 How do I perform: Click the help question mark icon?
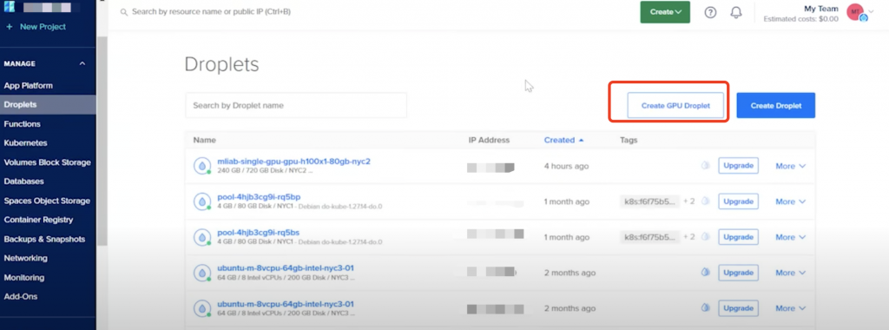pyautogui.click(x=710, y=12)
